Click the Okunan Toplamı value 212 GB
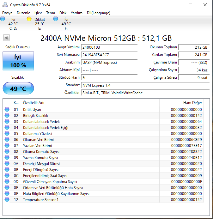Image resolution: width=213 pixels, height=219 pixels. (x=194, y=47)
